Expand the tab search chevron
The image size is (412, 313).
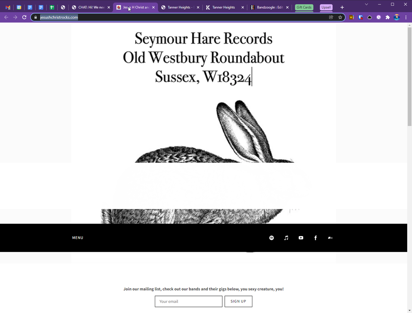tap(366, 4)
